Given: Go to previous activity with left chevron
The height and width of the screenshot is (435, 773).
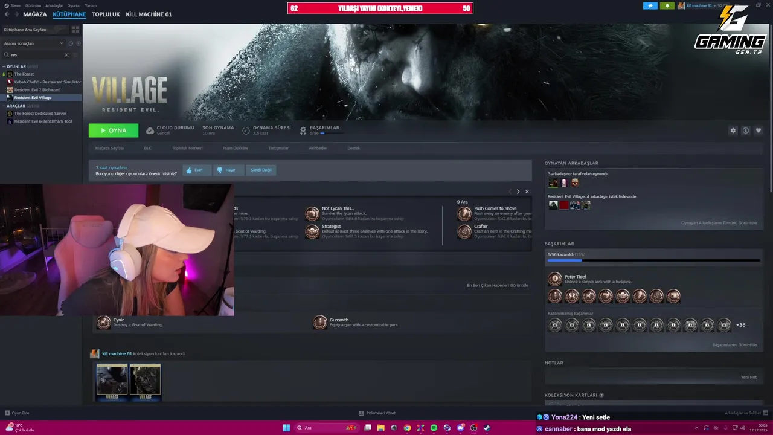Looking at the screenshot, I should coord(510,192).
